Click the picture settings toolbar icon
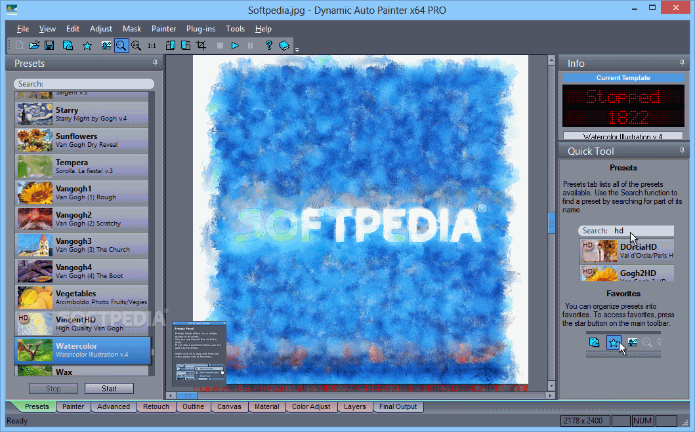Screen dimensions: 695x432 (106, 45)
